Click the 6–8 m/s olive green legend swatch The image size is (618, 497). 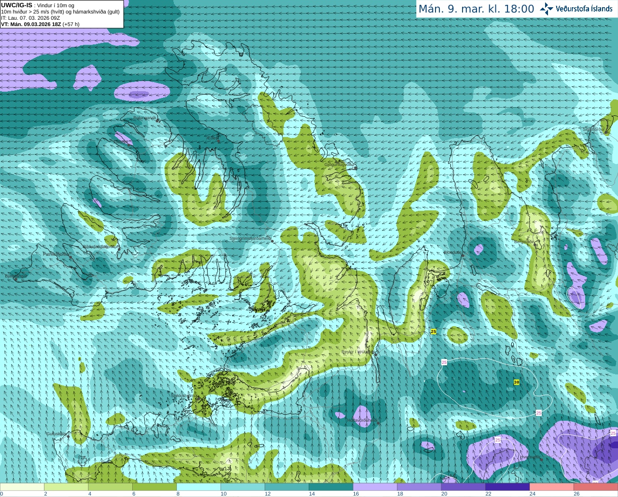pyautogui.click(x=154, y=487)
